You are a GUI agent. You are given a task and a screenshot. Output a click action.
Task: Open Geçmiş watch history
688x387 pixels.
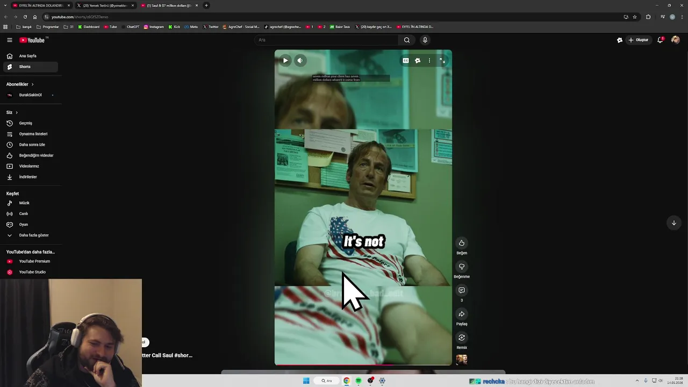31,123
